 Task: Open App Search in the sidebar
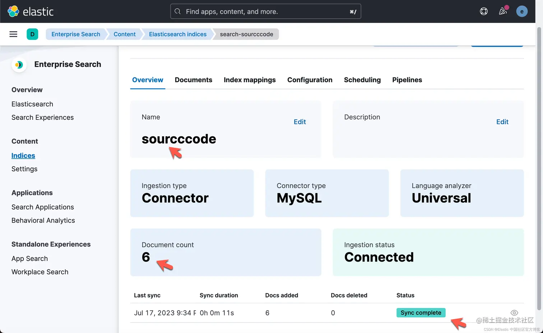point(29,258)
